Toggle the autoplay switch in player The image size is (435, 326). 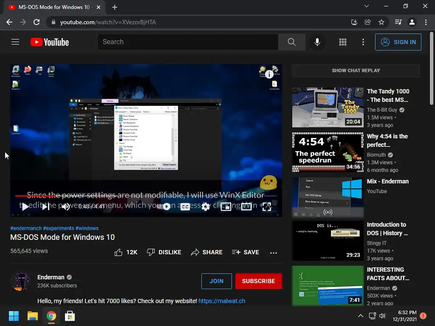[167, 207]
